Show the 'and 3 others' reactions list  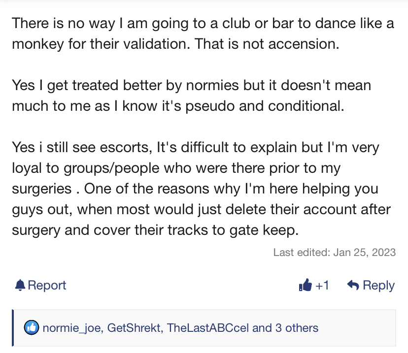point(285,328)
